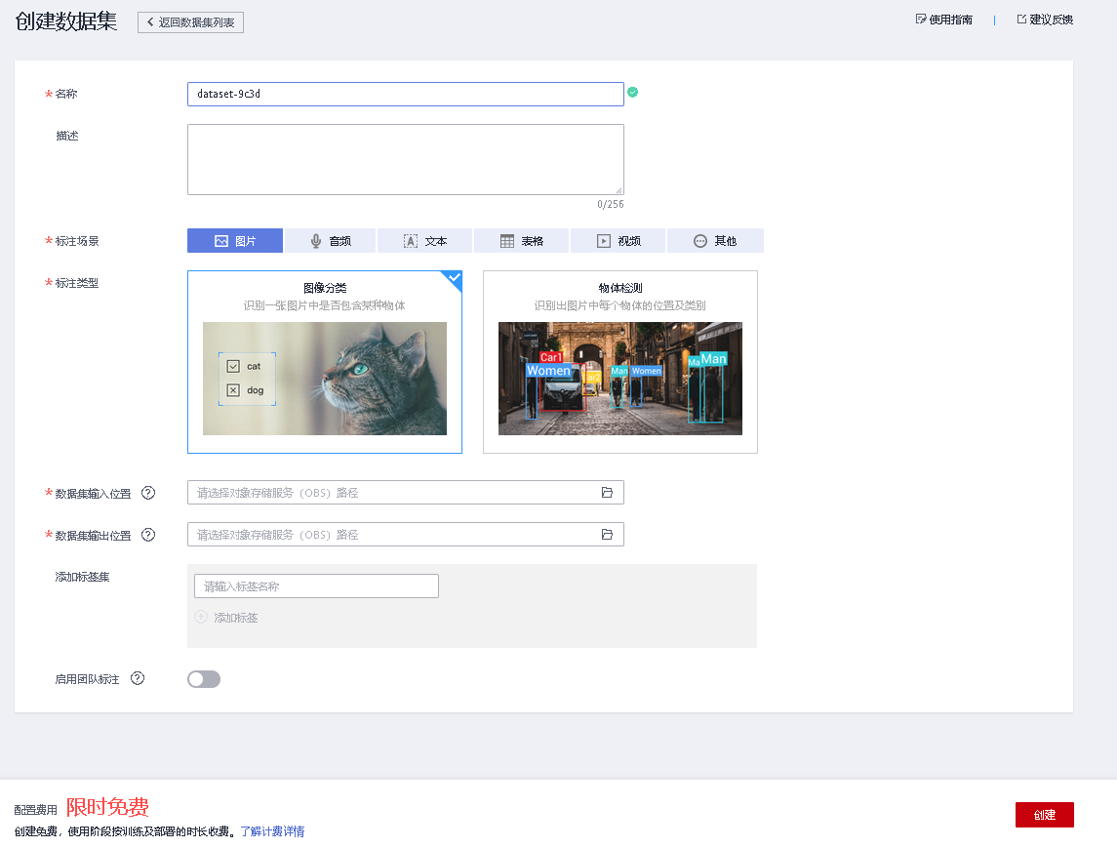Focus the 名称 dataset name field
This screenshot has width=1117, height=848.
tap(406, 94)
